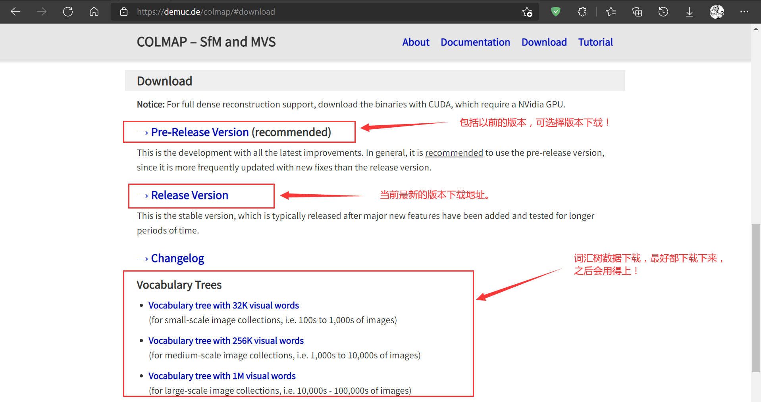
Task: View site security lock information
Action: (x=123, y=11)
